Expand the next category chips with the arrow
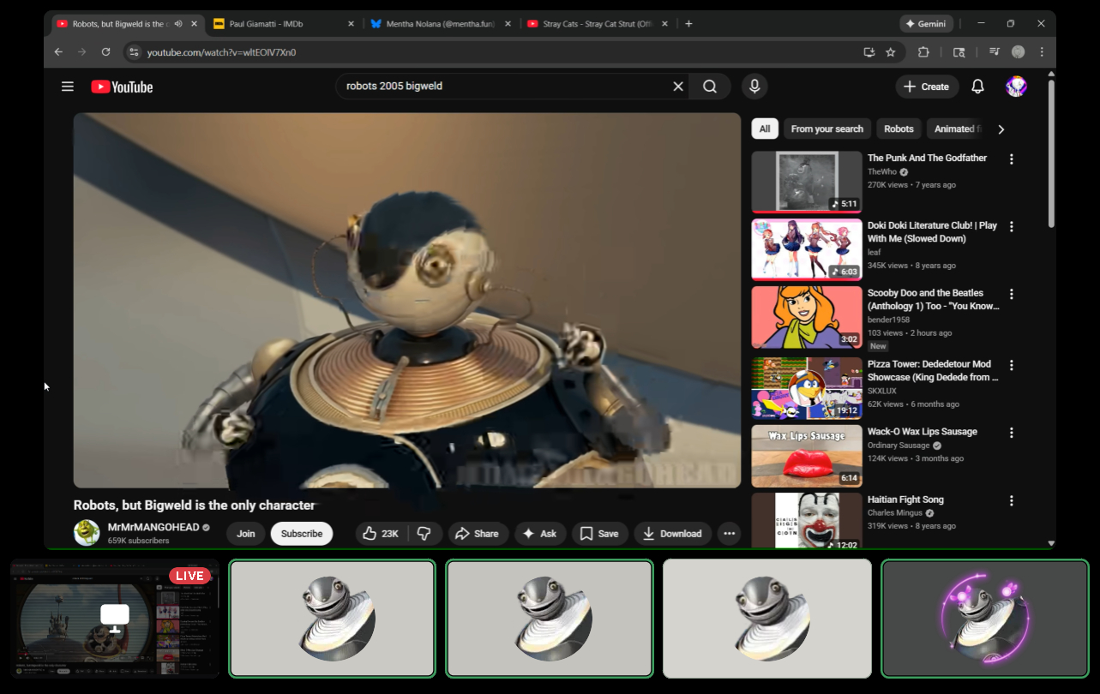1100x694 pixels. pos(1001,129)
